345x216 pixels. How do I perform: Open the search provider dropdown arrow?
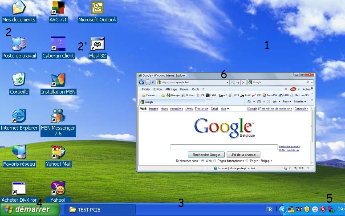(312, 82)
